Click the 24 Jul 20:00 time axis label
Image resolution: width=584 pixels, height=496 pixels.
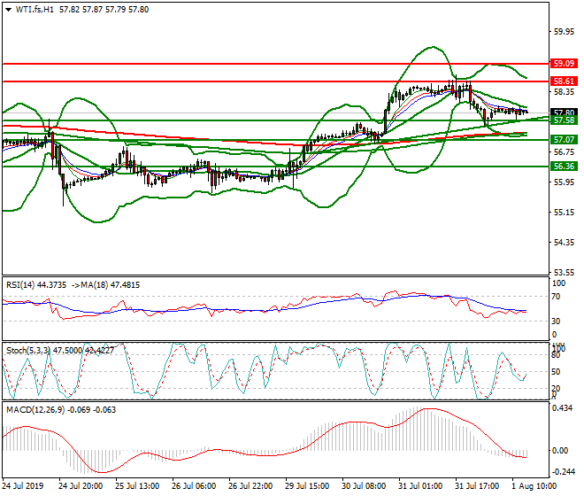(x=81, y=486)
